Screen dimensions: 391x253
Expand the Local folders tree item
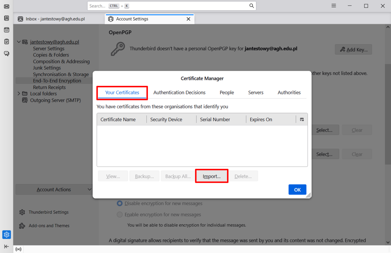[x=19, y=94]
